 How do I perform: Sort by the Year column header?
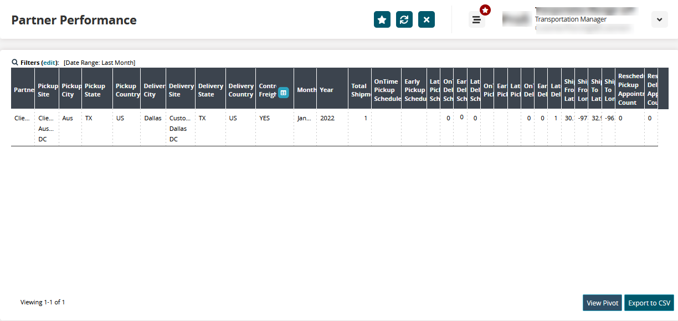[x=332, y=89]
